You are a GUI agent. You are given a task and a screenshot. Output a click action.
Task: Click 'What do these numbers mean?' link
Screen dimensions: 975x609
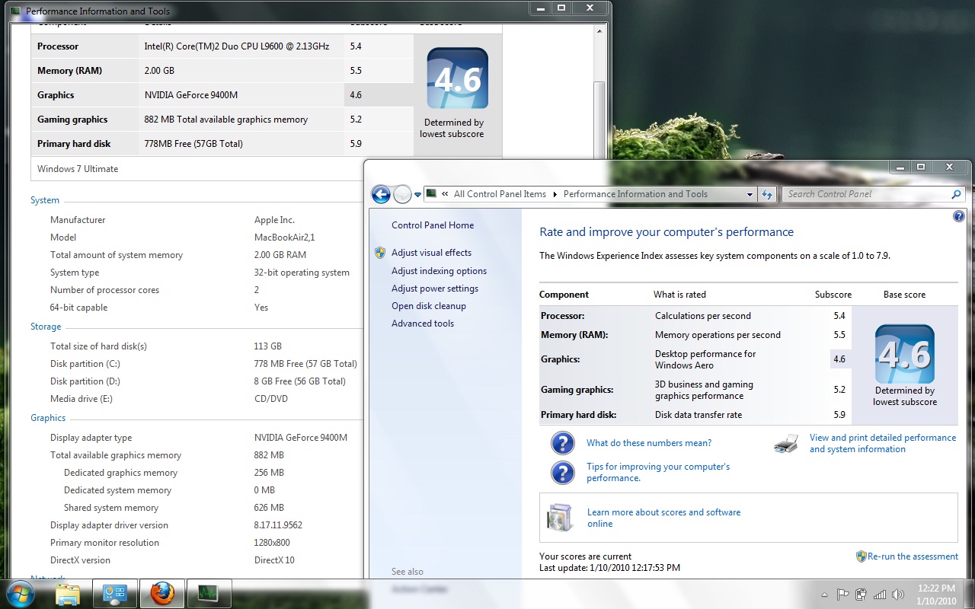coord(649,443)
